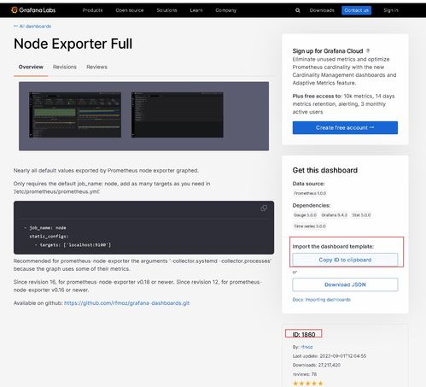Screen dimensions: 426x387
Task: Switch to the Reviews tab
Action: click(x=96, y=67)
